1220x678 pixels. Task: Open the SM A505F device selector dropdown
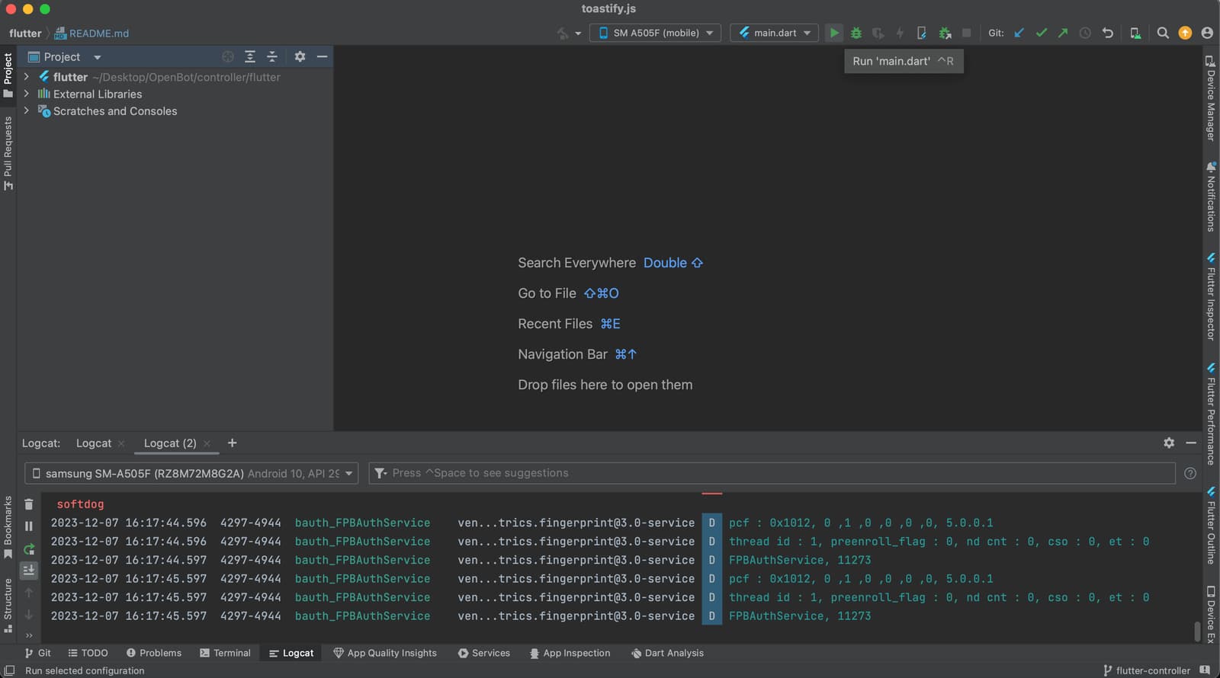655,33
